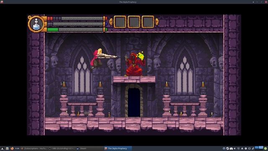
Task: Open the volume control in the tray
Action: [x=234, y=148]
